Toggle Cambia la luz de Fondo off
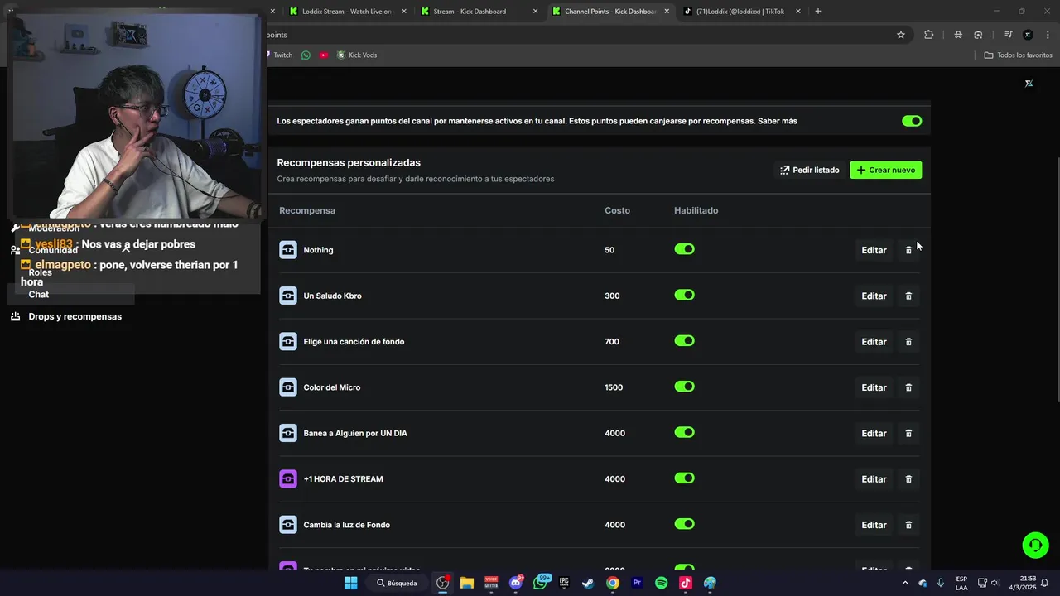Viewport: 1060px width, 596px height. pyautogui.click(x=684, y=524)
